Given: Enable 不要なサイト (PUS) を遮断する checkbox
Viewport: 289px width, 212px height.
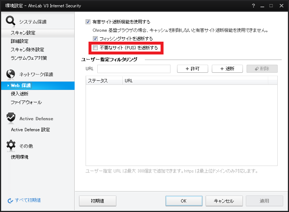Looking at the screenshot, I should (x=95, y=48).
